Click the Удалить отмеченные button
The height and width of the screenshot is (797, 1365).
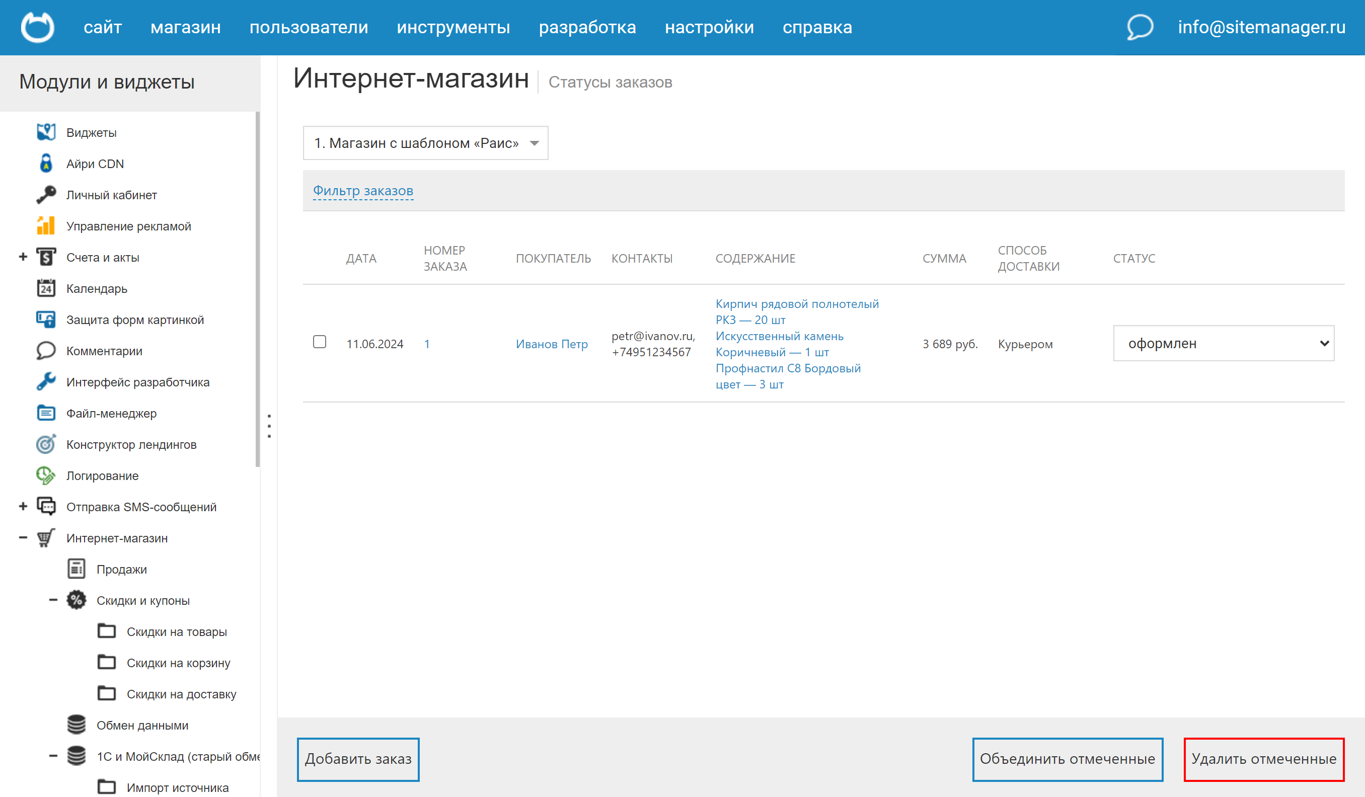click(1264, 759)
